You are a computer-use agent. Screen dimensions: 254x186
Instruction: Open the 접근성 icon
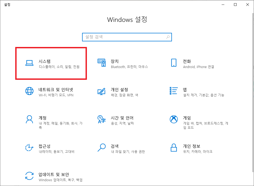[29, 148]
